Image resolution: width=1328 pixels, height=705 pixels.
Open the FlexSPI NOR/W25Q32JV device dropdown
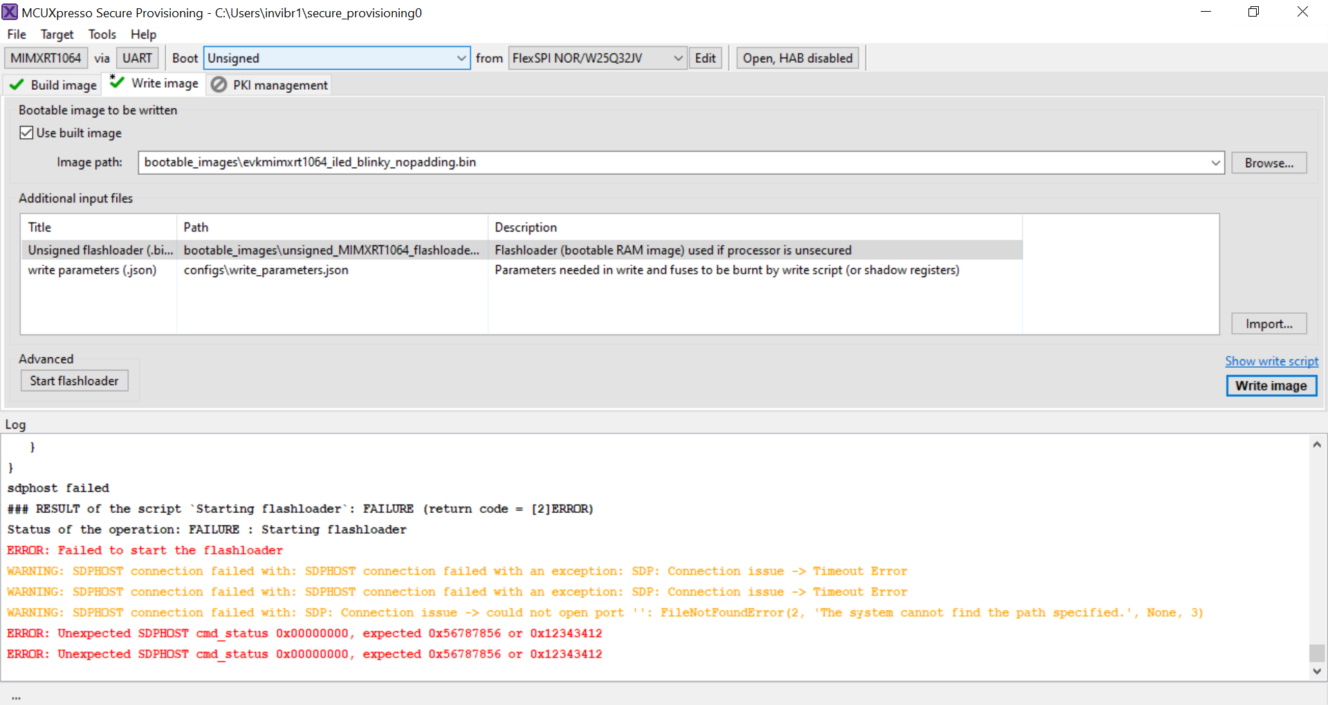pyautogui.click(x=676, y=58)
